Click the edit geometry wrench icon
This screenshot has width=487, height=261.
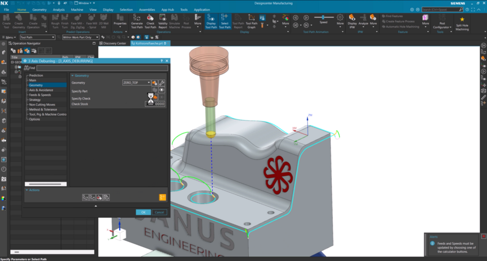(162, 83)
